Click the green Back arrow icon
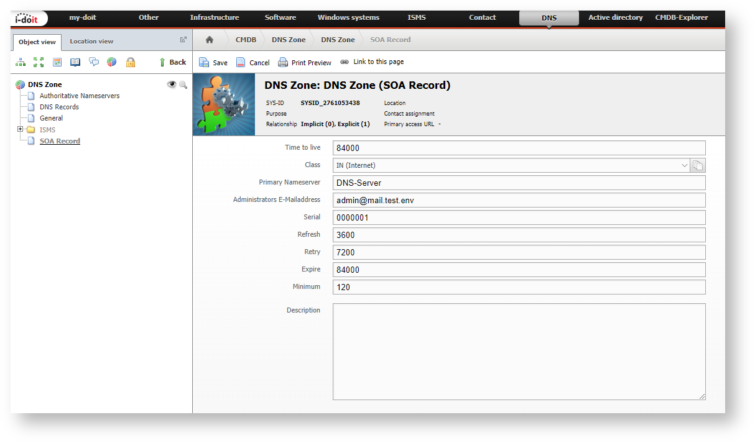This screenshot has height=443, width=755. [x=162, y=62]
